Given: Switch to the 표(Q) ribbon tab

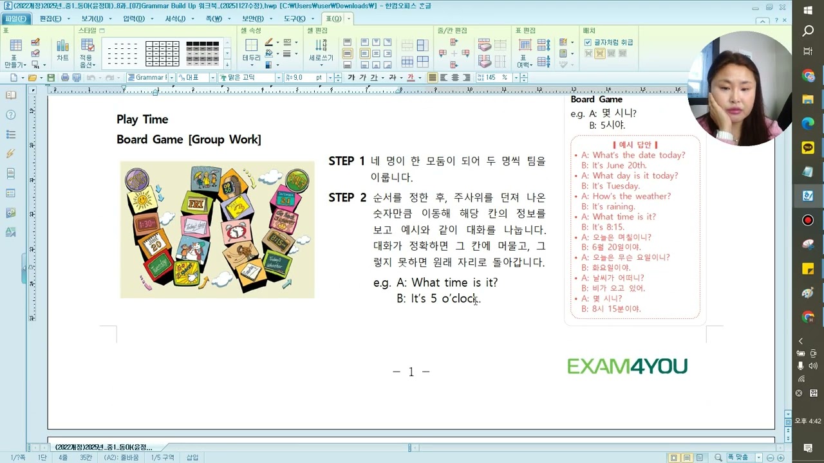Looking at the screenshot, I should tap(333, 19).
